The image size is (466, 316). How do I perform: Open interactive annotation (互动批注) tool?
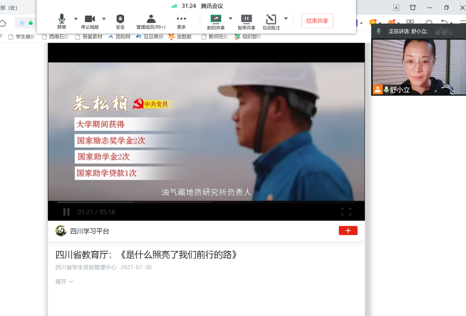click(x=271, y=21)
